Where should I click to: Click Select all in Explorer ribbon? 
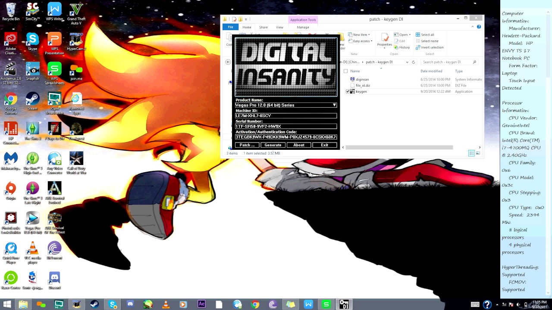425,34
